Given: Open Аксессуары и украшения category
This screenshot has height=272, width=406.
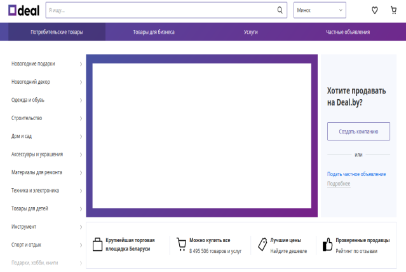Looking at the screenshot, I should (x=37, y=154).
